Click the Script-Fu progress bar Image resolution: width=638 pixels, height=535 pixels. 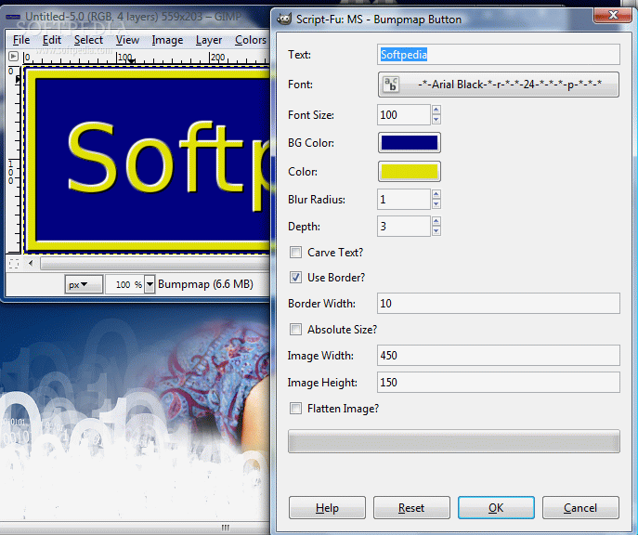coord(454,441)
